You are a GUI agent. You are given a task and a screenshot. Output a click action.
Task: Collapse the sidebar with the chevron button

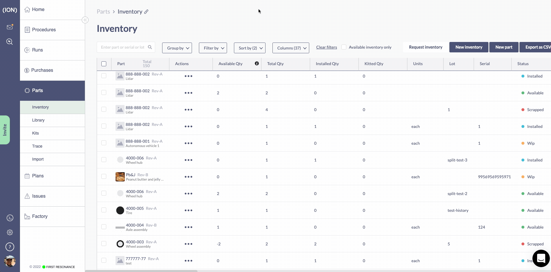85,20
